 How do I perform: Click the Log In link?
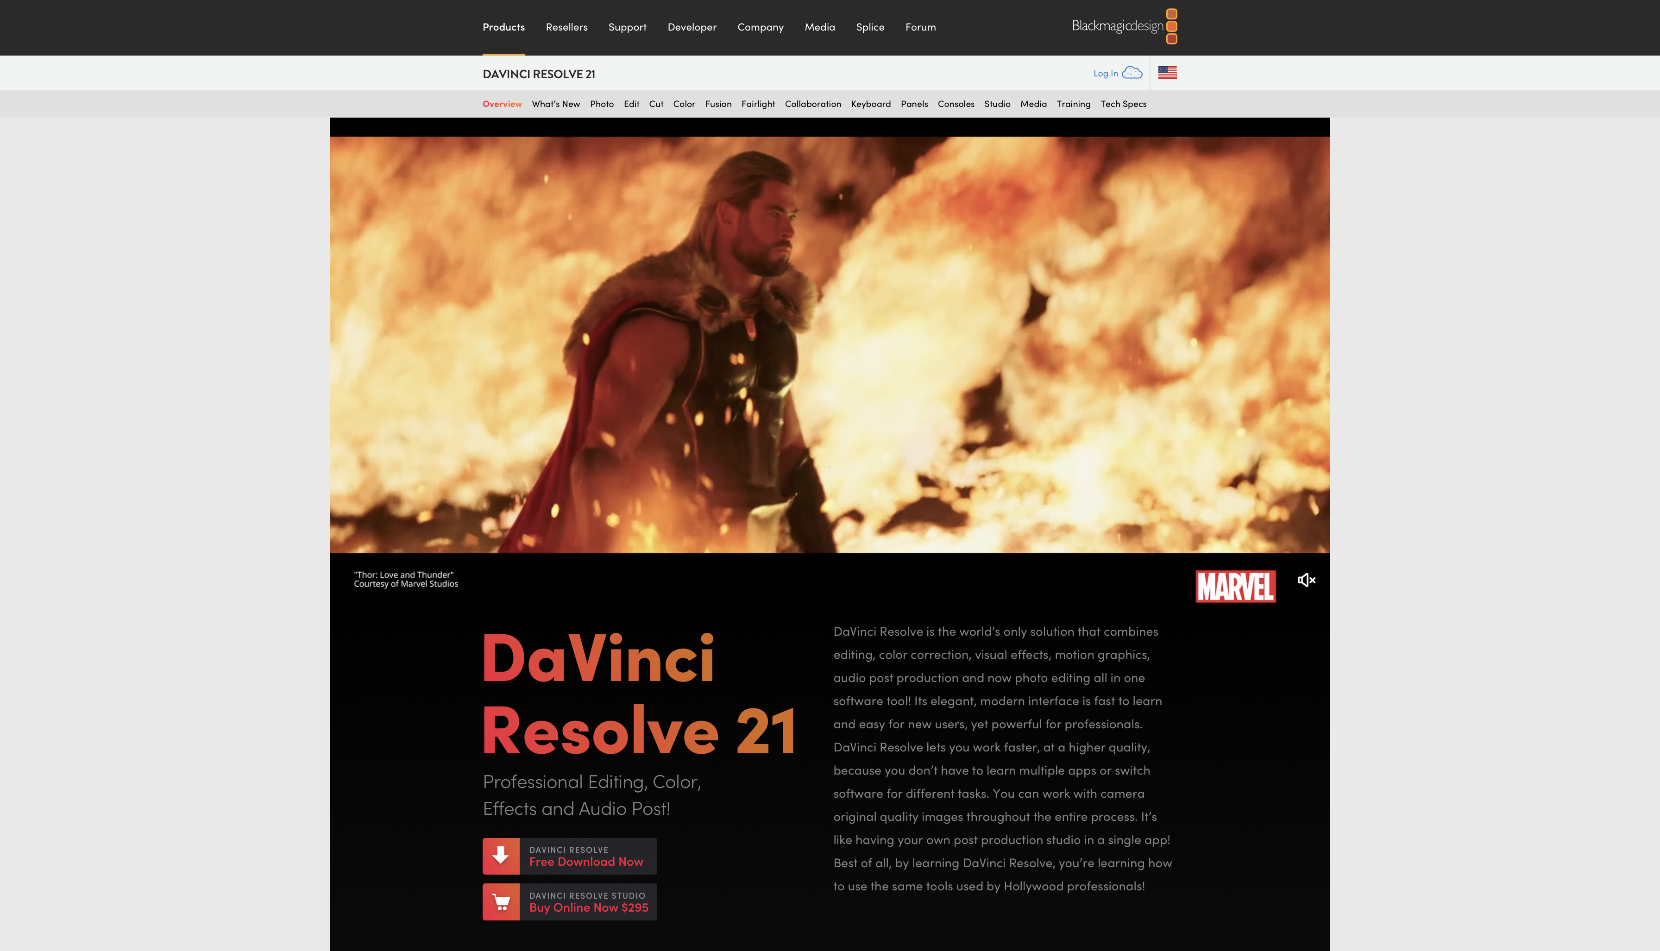(1106, 73)
